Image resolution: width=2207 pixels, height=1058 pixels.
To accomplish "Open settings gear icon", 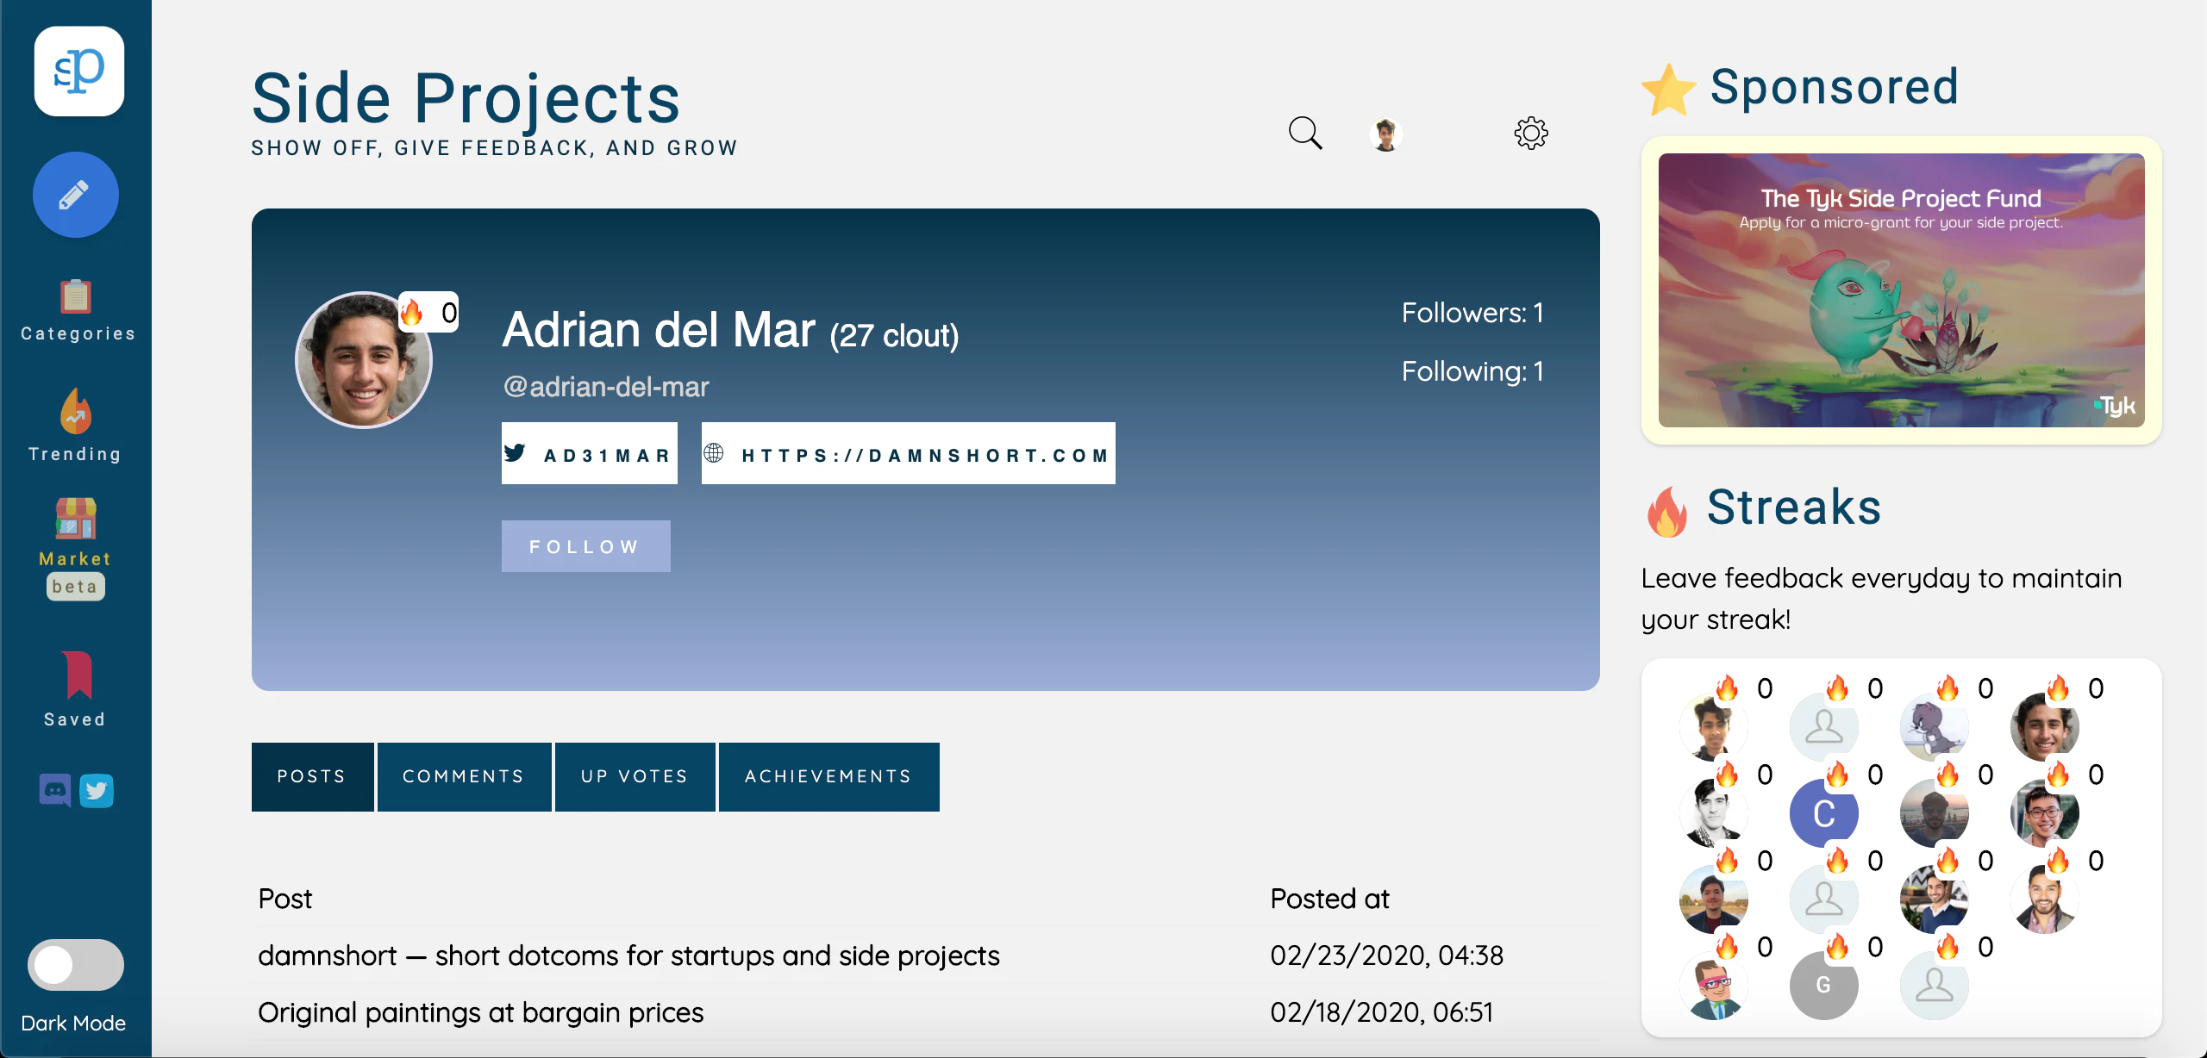I will click(x=1531, y=134).
